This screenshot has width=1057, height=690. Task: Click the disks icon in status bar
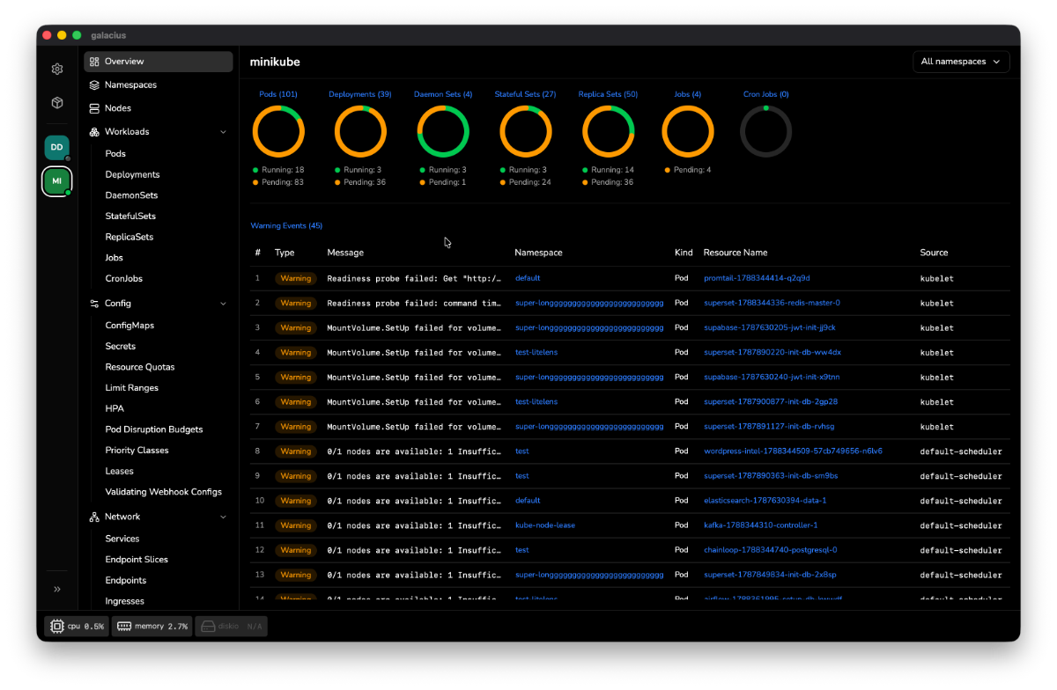208,627
